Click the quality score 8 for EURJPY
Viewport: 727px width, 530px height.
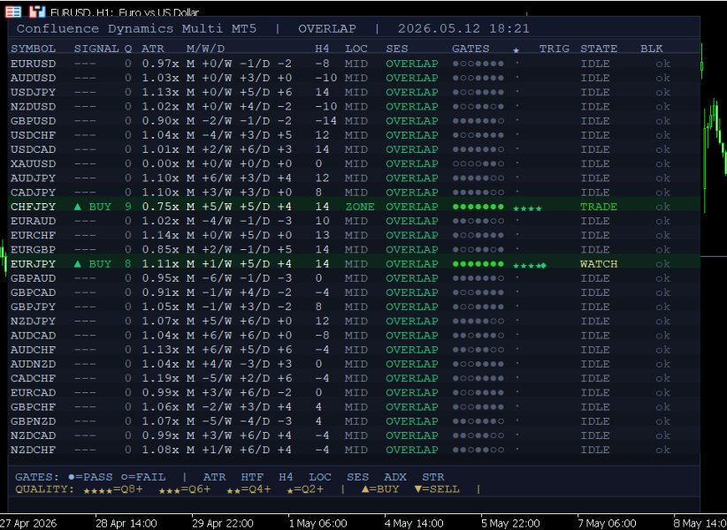[x=128, y=264]
